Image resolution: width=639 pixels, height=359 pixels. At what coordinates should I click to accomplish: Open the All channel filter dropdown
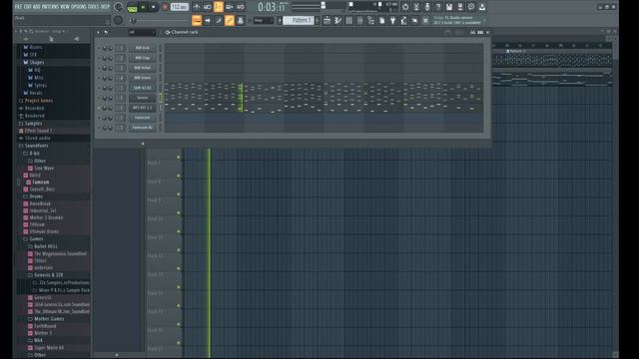pos(142,32)
